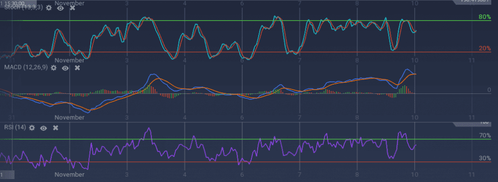The height and width of the screenshot is (182, 498).
Task: Click the 0 level label in MACD pane
Action: (x=489, y=90)
